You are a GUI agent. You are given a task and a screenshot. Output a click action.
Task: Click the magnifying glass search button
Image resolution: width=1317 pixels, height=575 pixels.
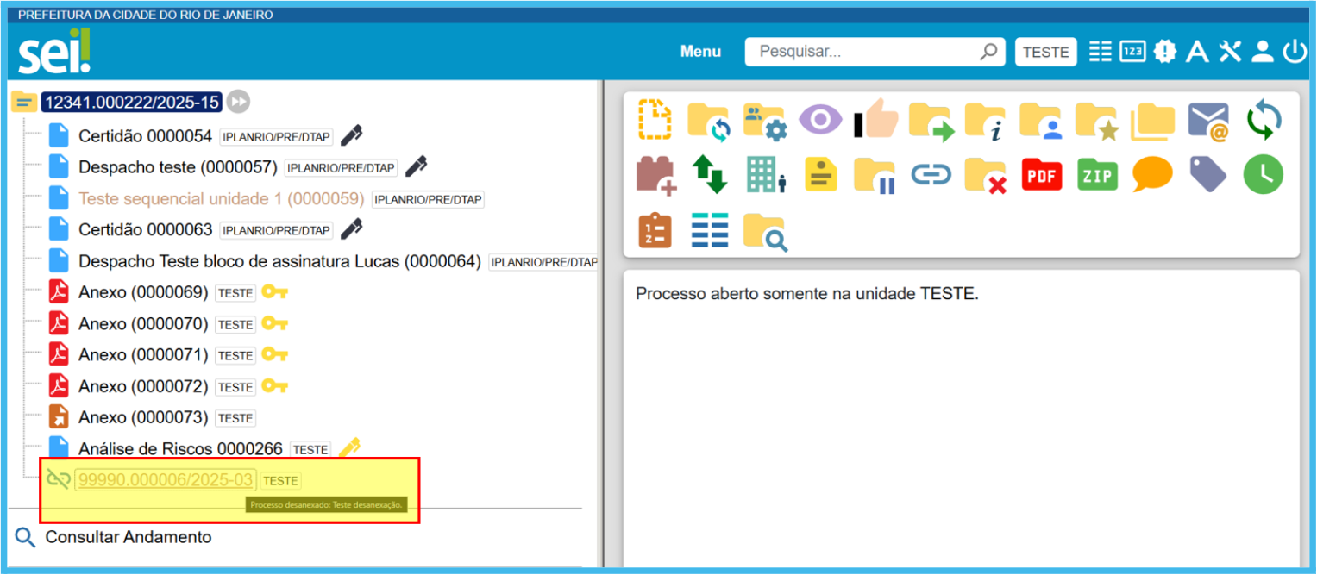(x=988, y=52)
